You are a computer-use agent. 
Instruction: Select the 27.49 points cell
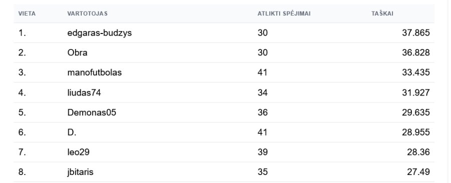(x=418, y=172)
